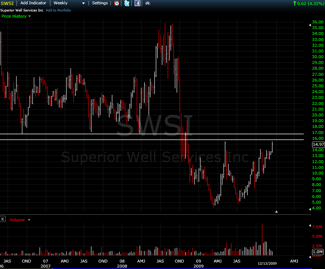Screen dimensions: 325x269
Task: Click Add to Portfolio link
Action: pyautogui.click(x=58, y=10)
